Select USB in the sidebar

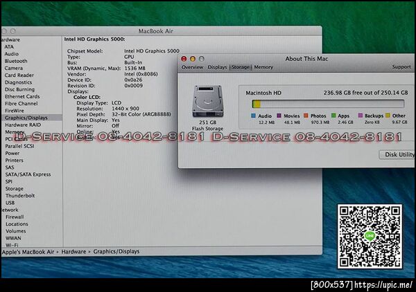pyautogui.click(x=10, y=203)
